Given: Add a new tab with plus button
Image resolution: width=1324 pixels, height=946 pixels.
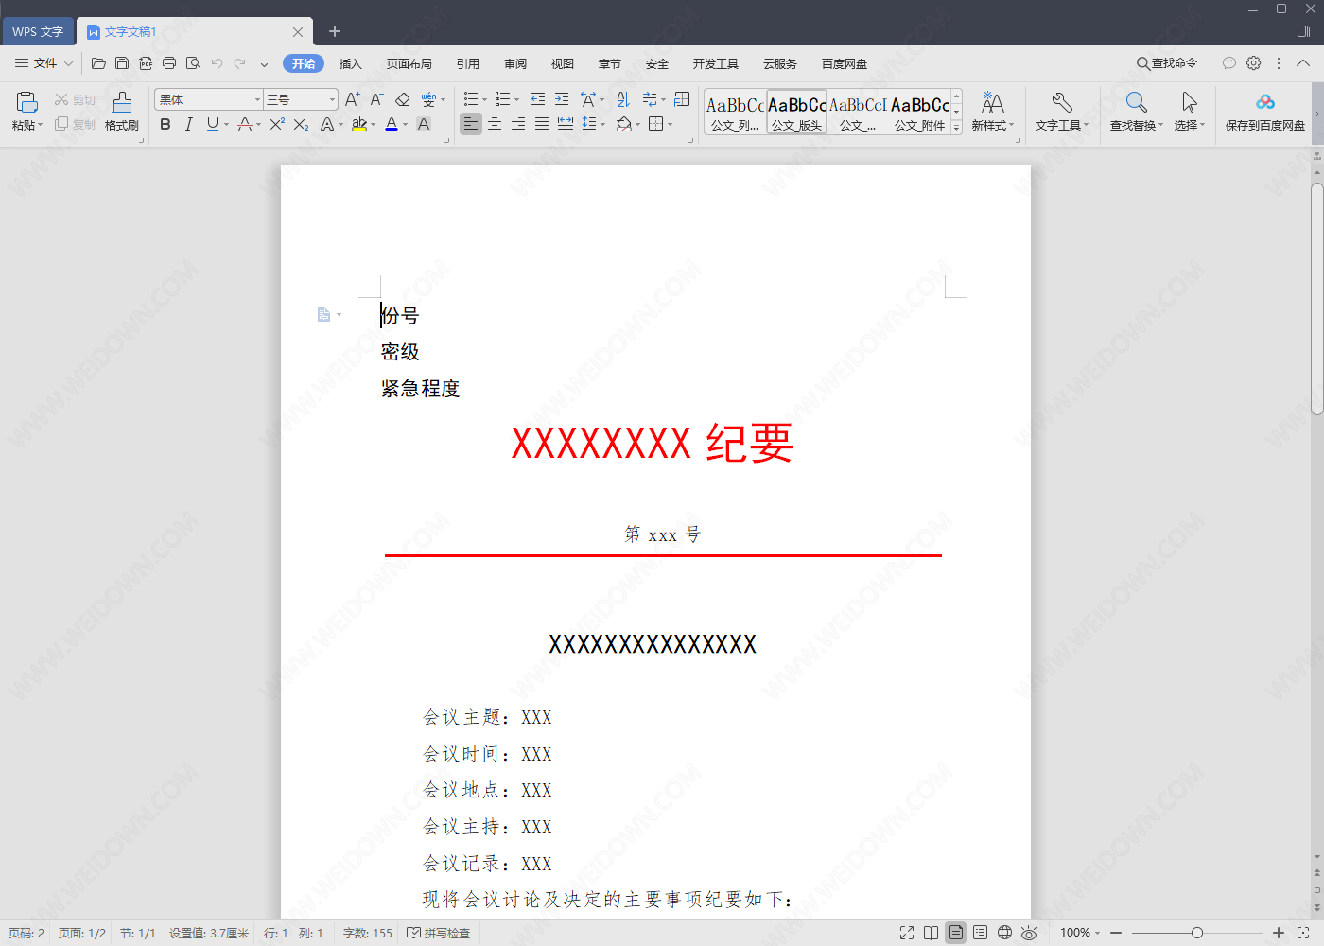Looking at the screenshot, I should coord(334,31).
